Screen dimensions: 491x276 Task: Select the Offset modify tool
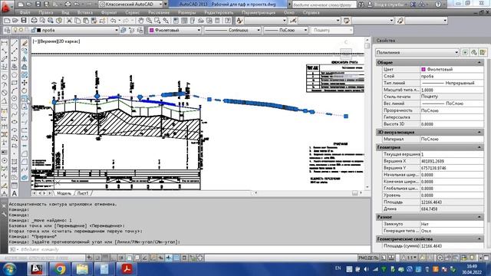[x=25, y=67]
